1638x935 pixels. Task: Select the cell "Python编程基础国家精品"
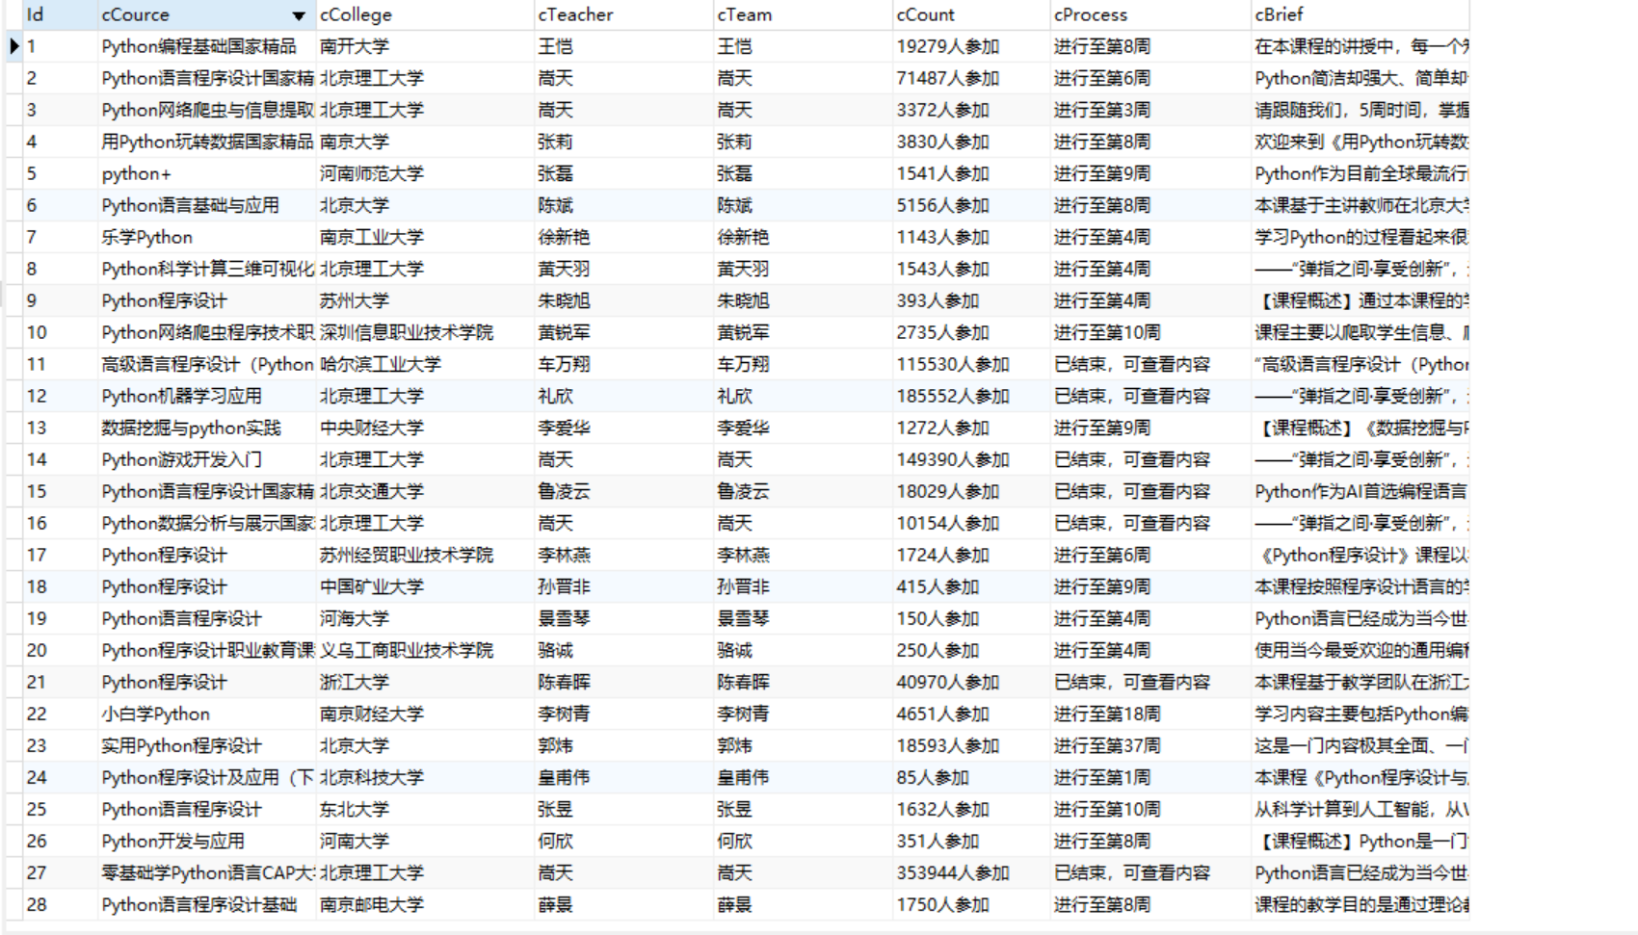[206, 46]
